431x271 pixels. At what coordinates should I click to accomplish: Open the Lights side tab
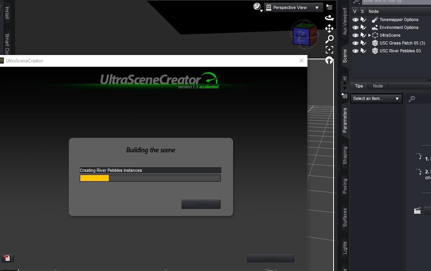pyautogui.click(x=345, y=248)
